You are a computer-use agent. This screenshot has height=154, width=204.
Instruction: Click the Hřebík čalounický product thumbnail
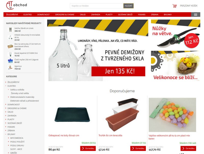[10, 37]
